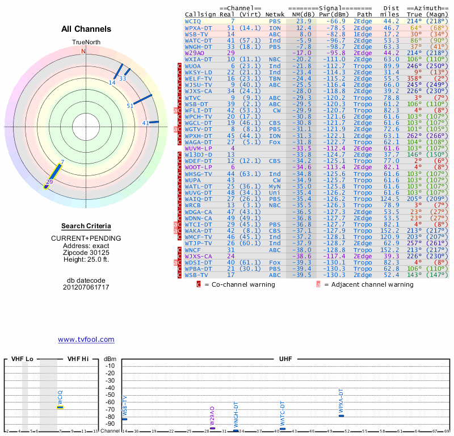
Task: Click the co-channel warning icon beside WKSY-LD
Action: (179, 72)
